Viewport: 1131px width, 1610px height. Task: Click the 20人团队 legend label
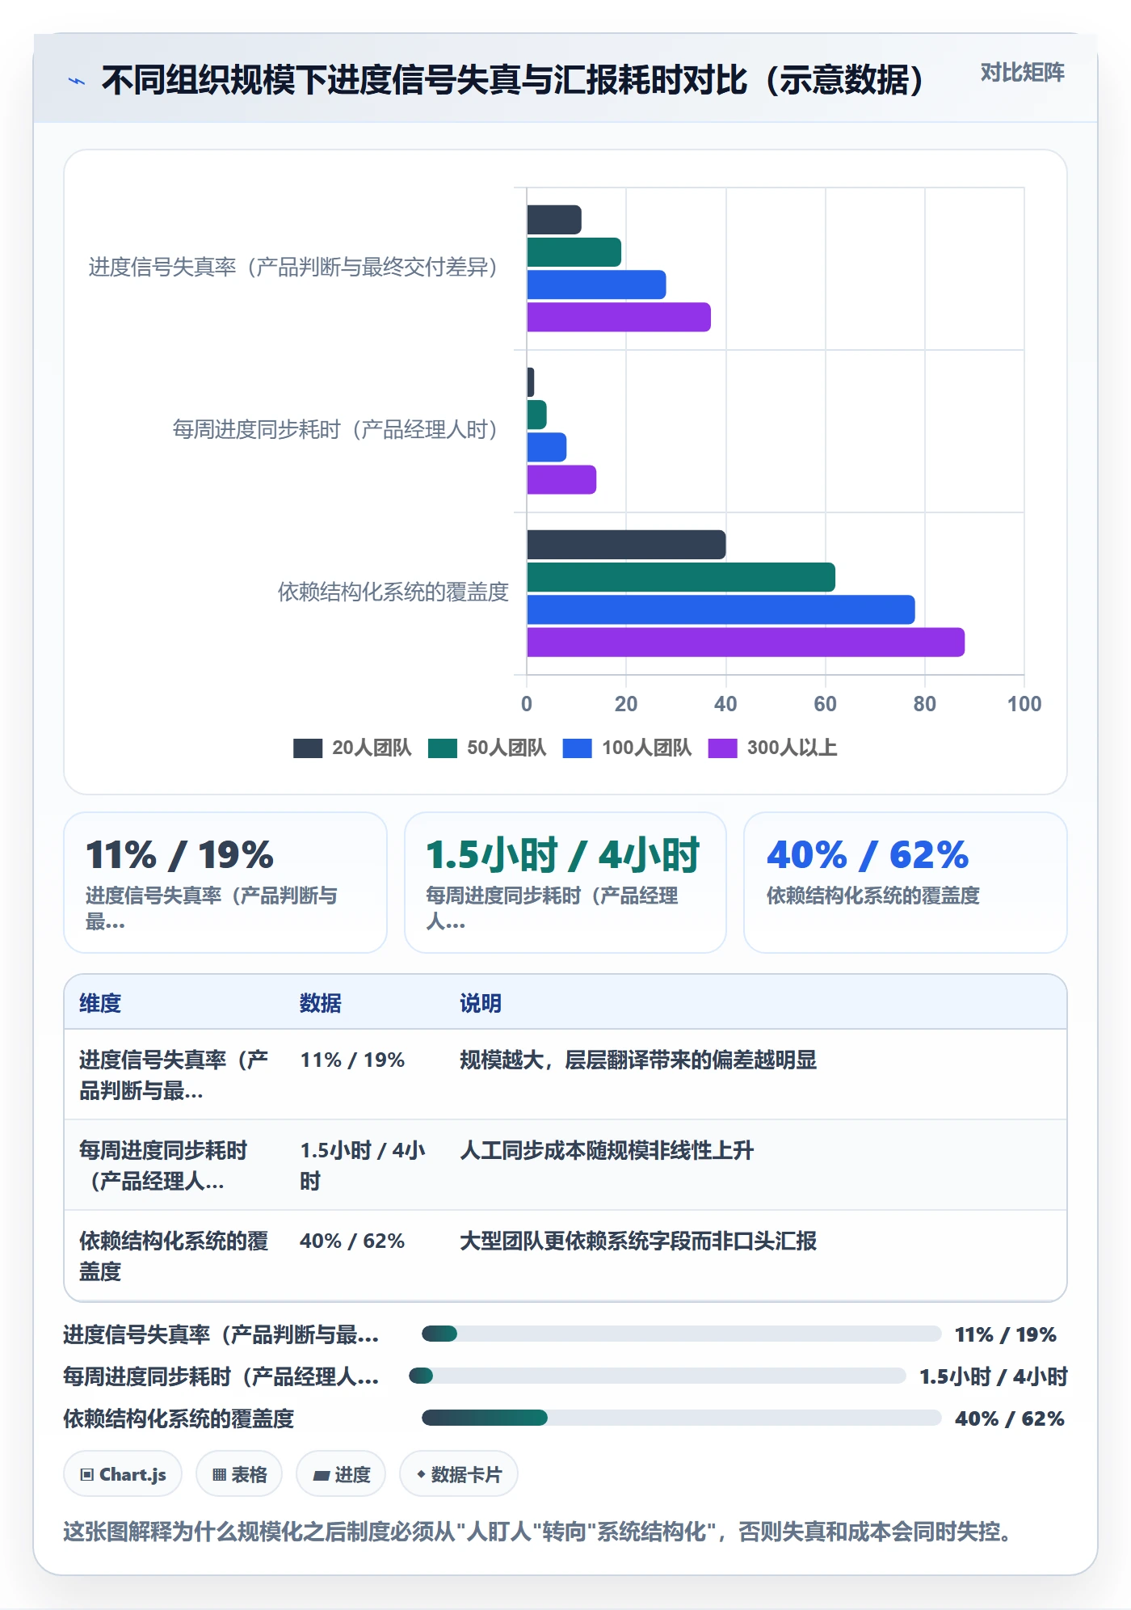pyautogui.click(x=372, y=748)
